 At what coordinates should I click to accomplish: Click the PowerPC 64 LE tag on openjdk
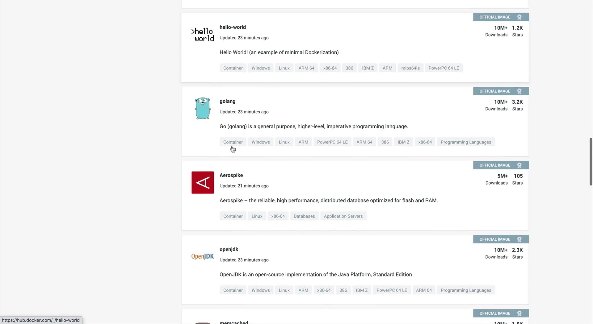392,290
